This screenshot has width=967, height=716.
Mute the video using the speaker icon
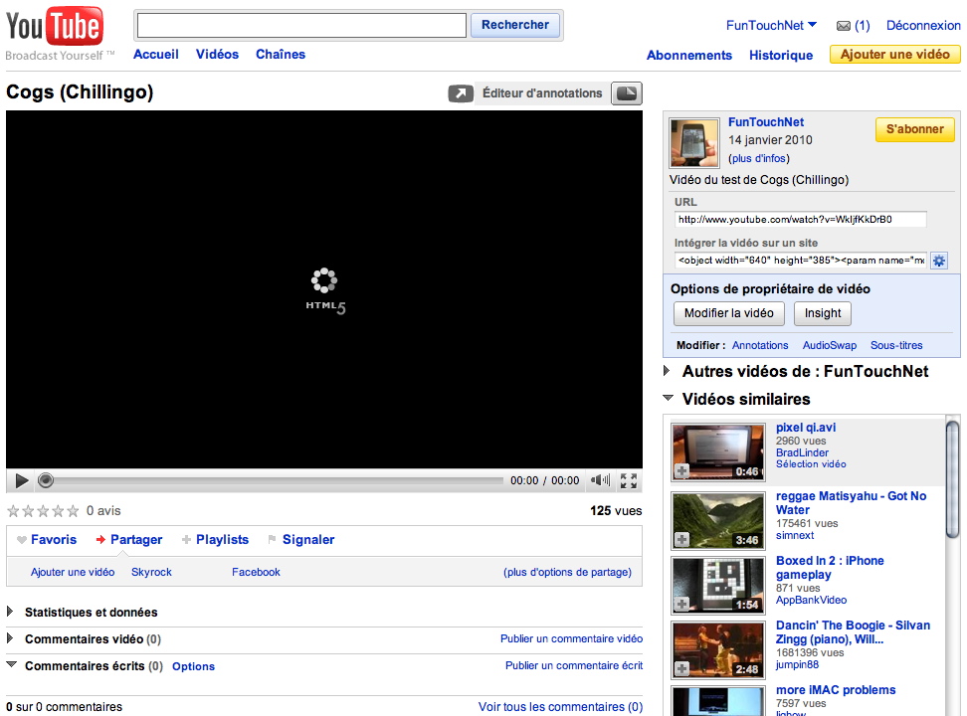click(x=600, y=480)
